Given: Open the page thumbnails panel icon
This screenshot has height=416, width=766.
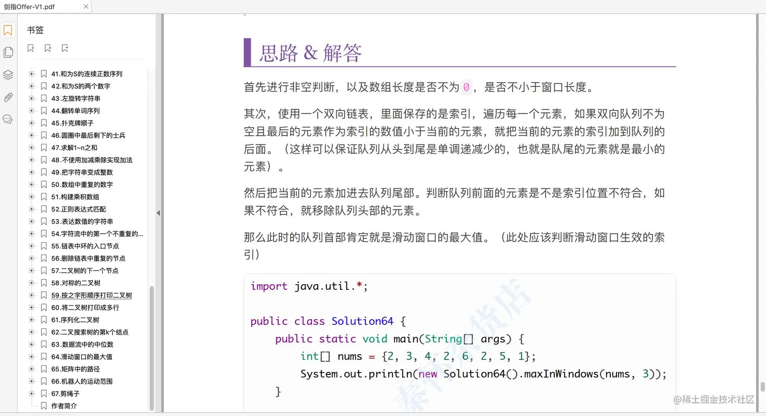Looking at the screenshot, I should click(8, 52).
